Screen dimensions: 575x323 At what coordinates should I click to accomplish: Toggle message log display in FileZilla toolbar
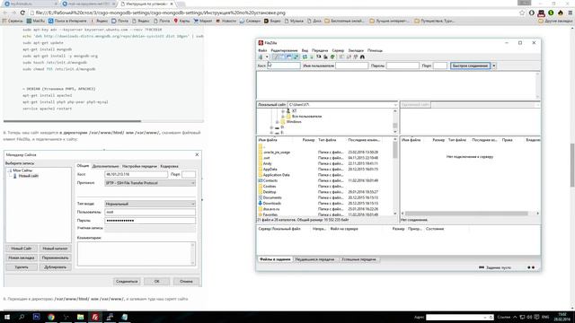coord(276,57)
